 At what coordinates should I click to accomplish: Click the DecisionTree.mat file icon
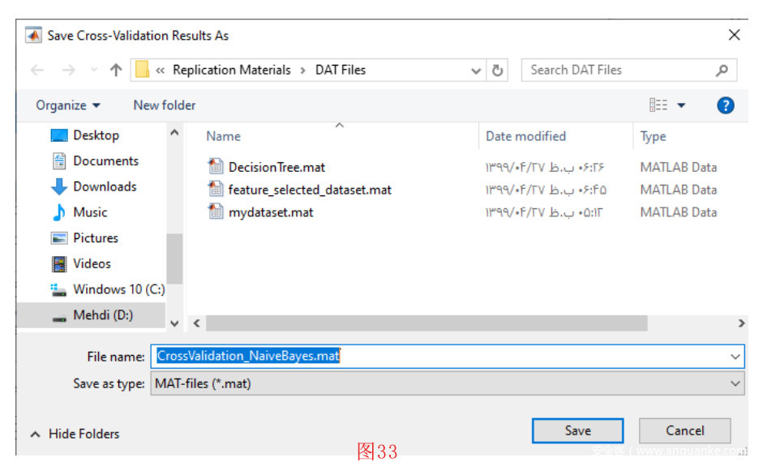point(215,167)
